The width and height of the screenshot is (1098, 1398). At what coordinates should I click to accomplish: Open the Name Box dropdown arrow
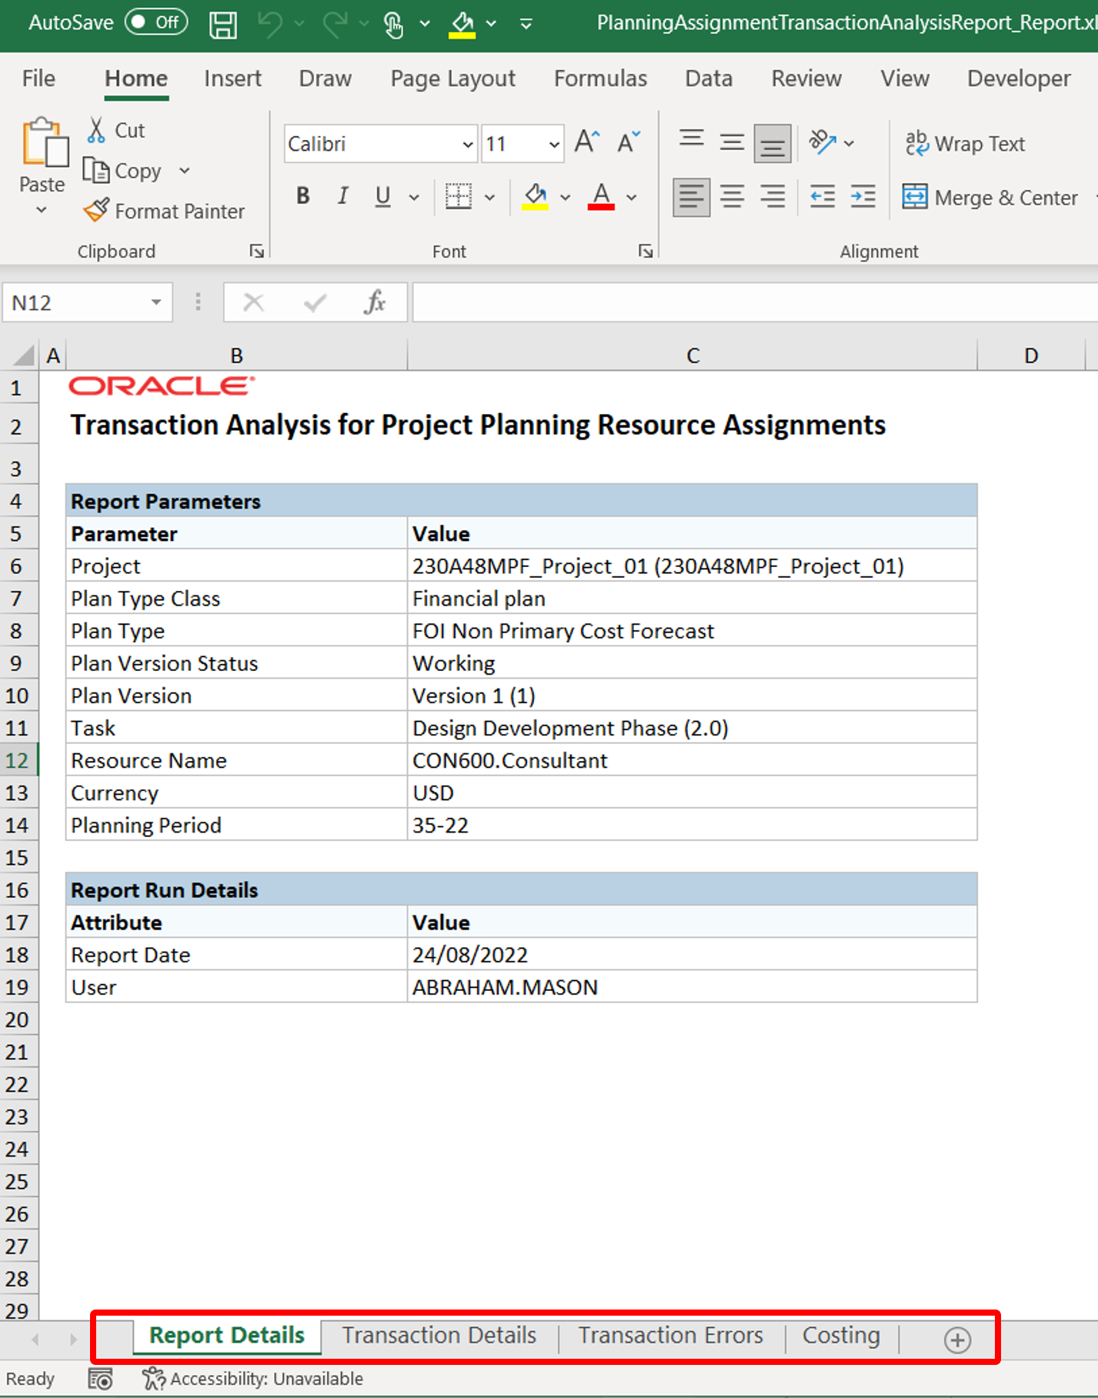pos(156,302)
